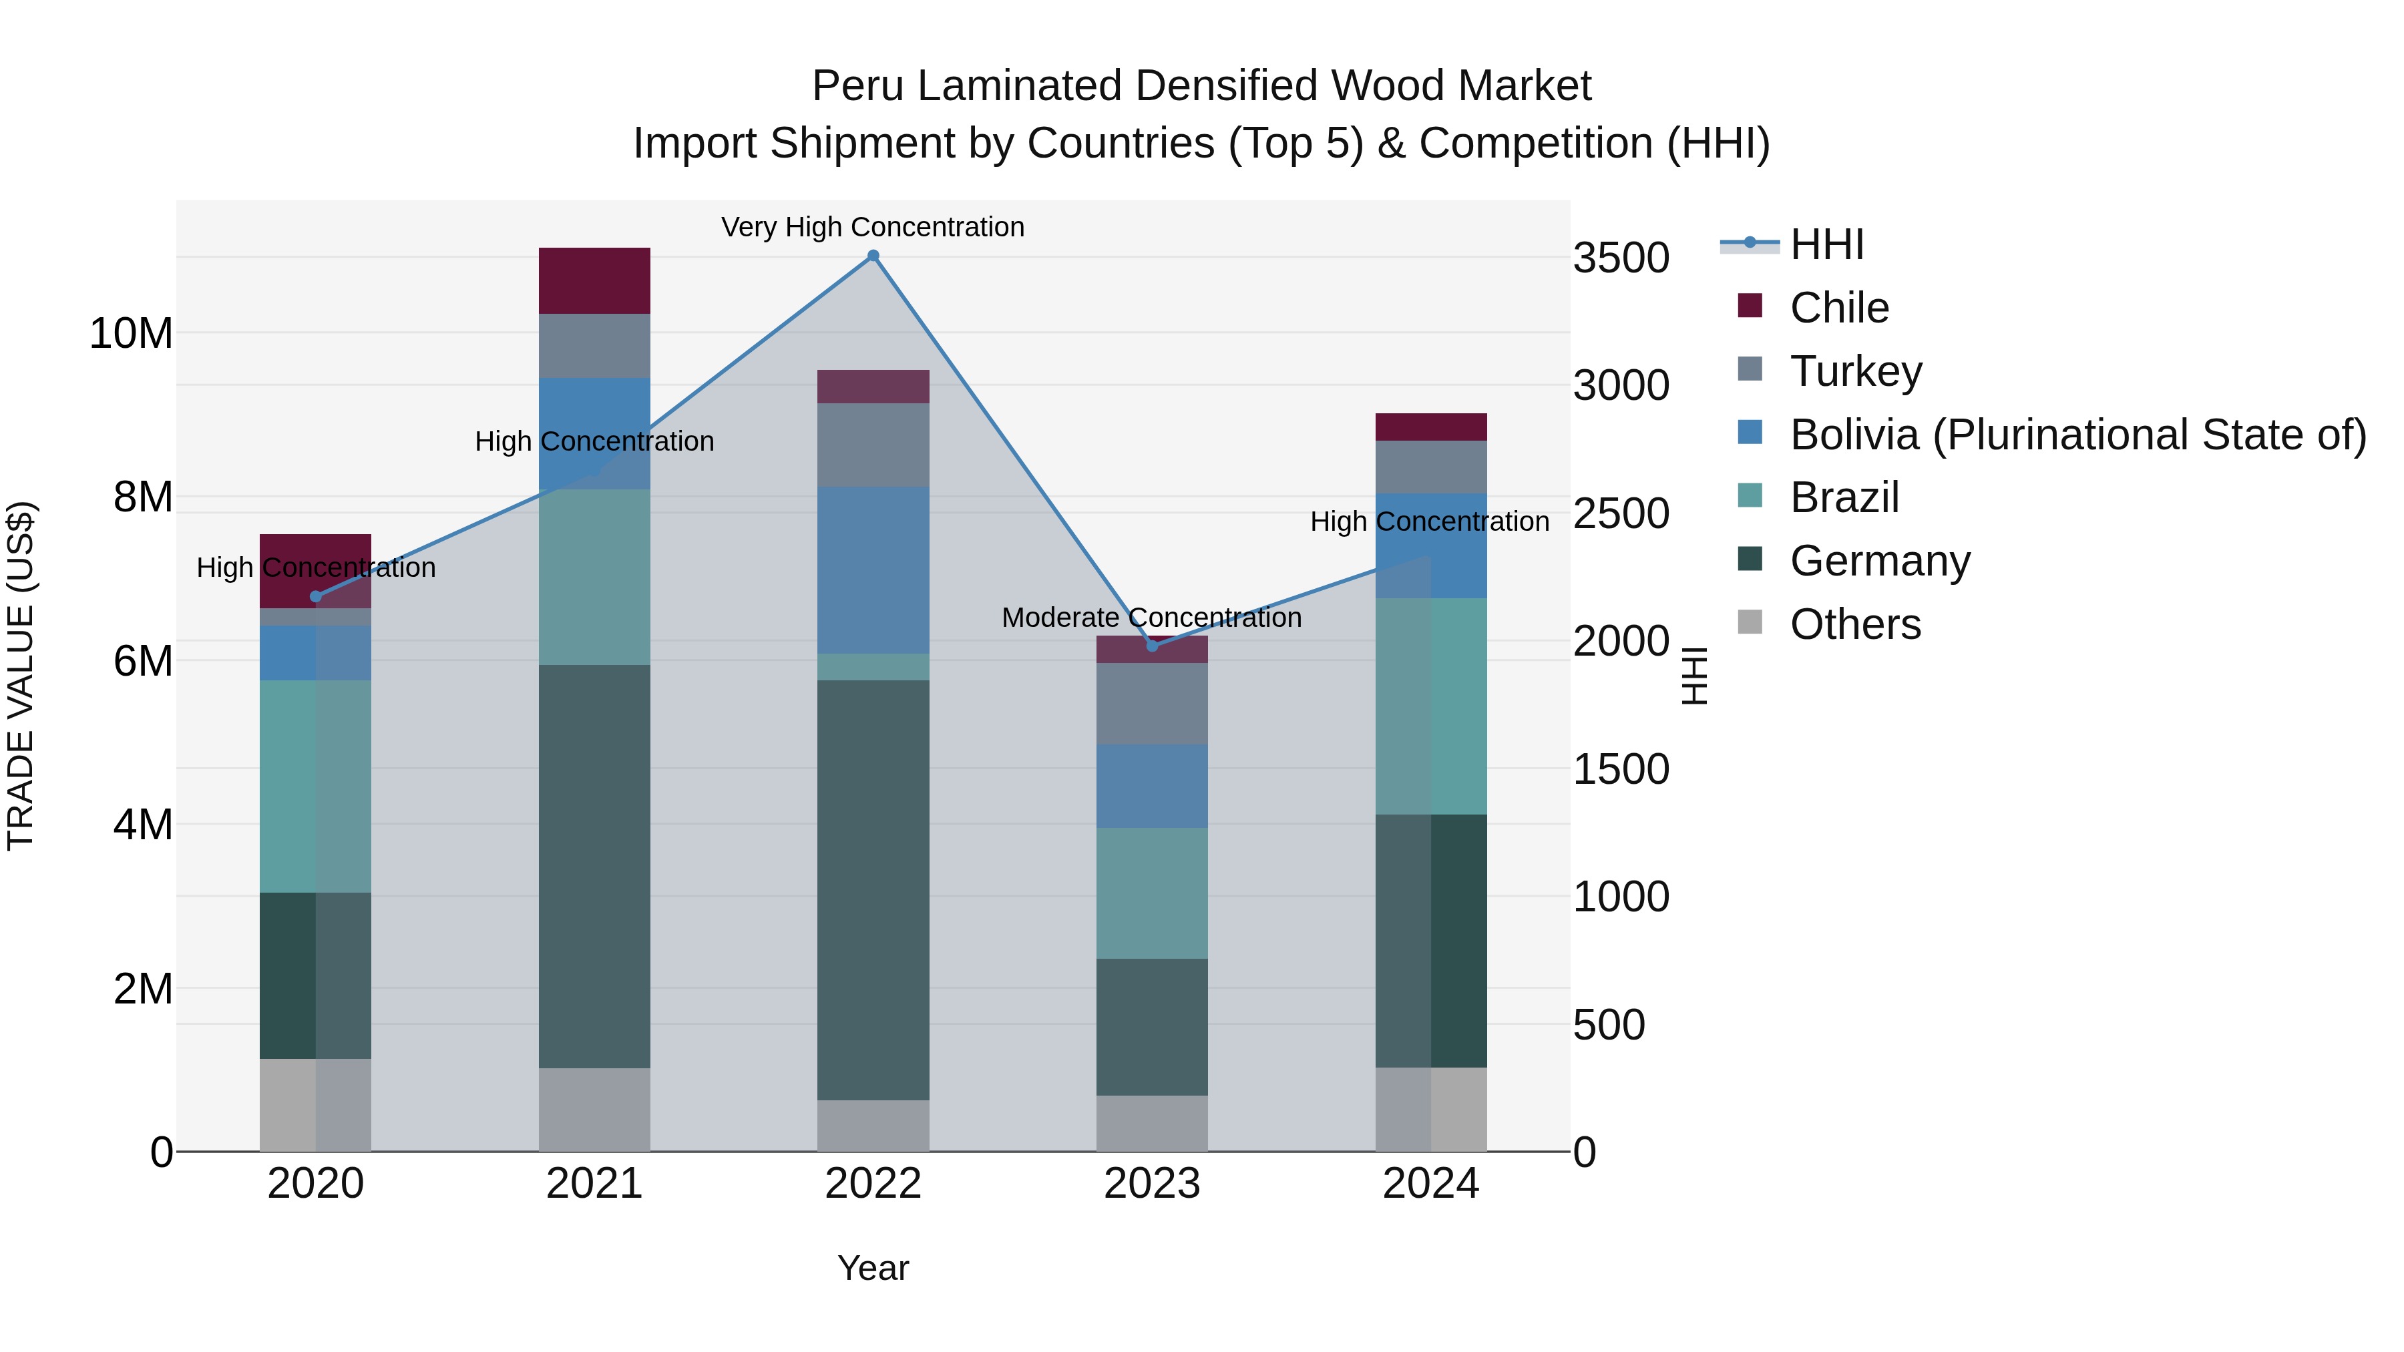Toggle the Turkey legend entry
Screen dimensions: 2404x1352
pyautogui.click(x=1830, y=371)
